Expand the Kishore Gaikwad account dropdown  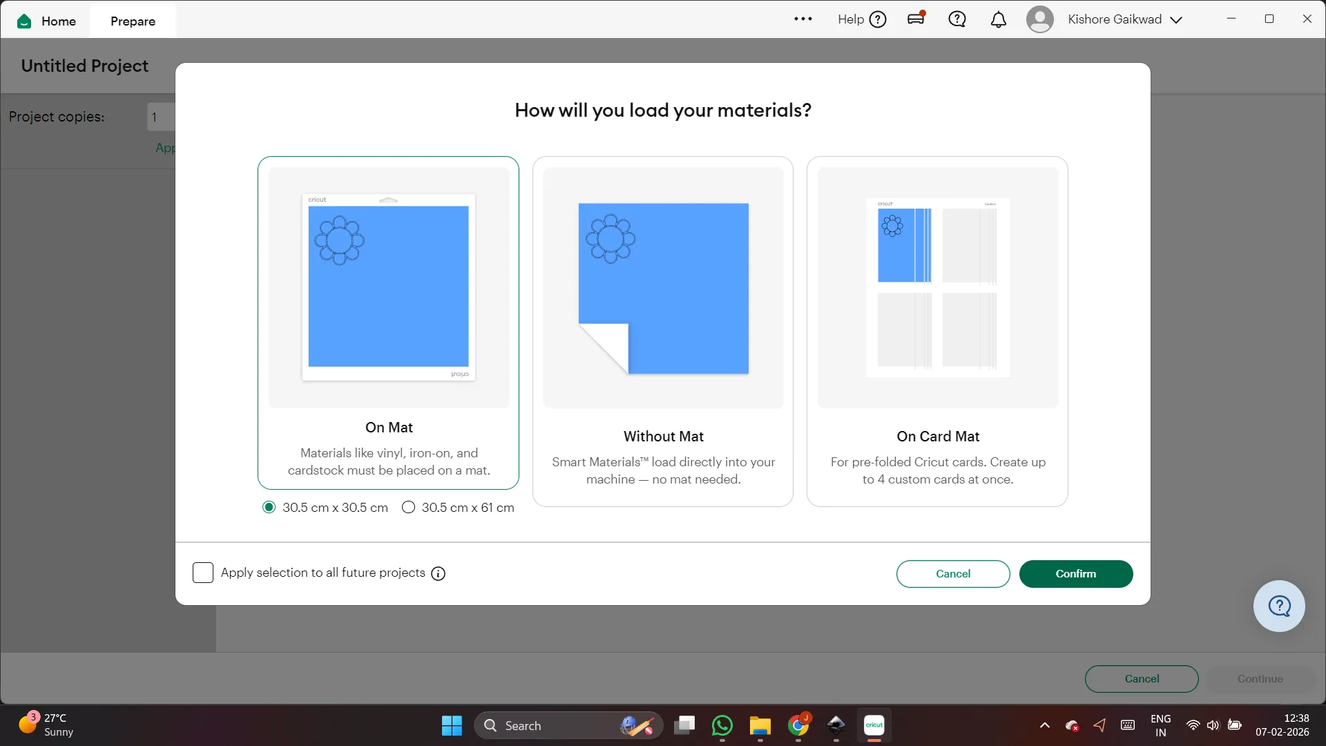tap(1175, 20)
